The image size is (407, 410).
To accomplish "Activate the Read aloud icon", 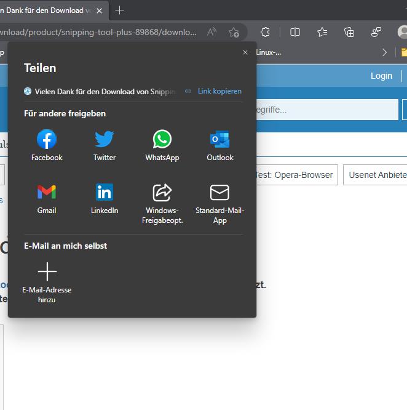I will coord(211,32).
